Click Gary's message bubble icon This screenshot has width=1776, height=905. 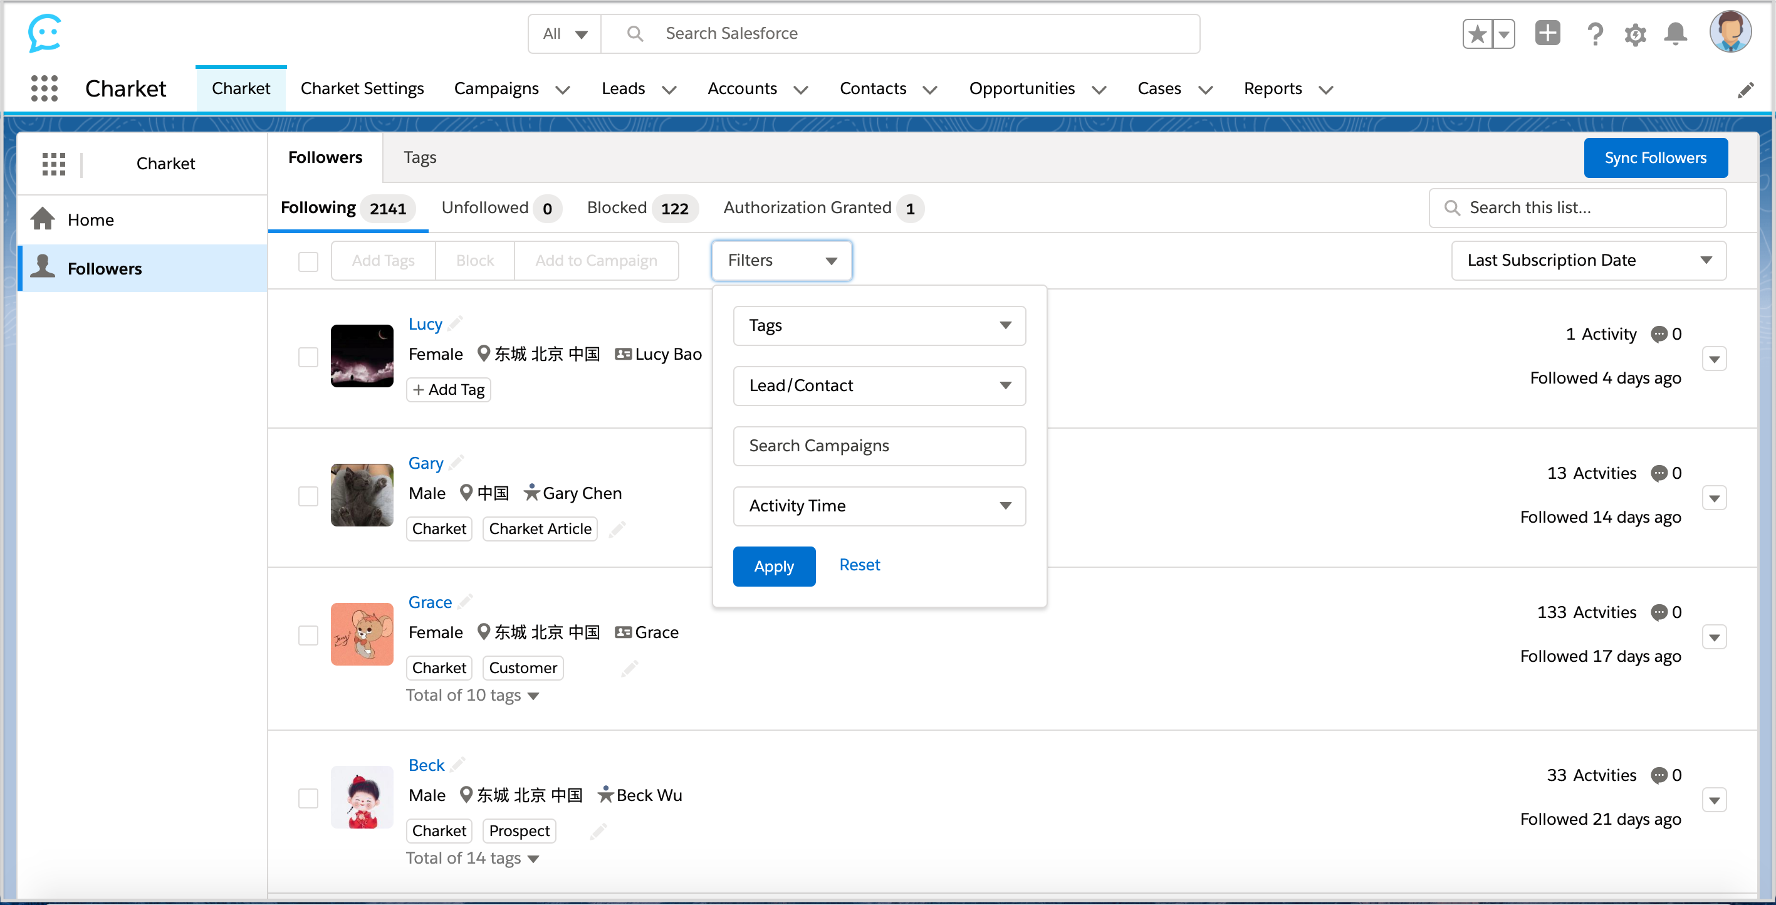pos(1659,474)
